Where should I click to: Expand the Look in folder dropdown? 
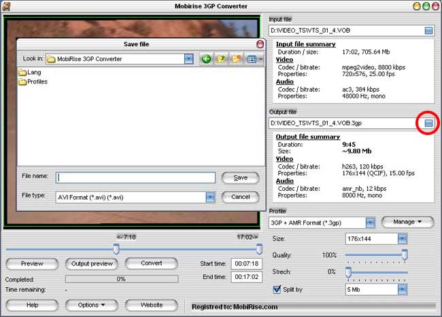click(x=188, y=59)
